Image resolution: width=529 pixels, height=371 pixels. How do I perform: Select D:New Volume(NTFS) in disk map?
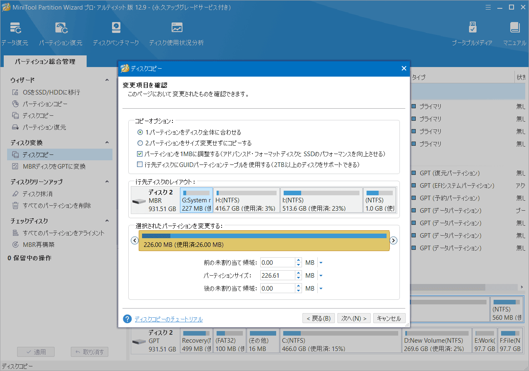coord(437,341)
